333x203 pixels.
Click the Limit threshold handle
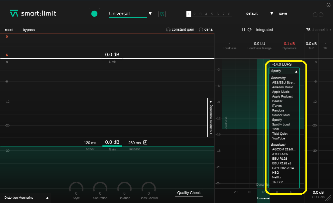(112, 59)
